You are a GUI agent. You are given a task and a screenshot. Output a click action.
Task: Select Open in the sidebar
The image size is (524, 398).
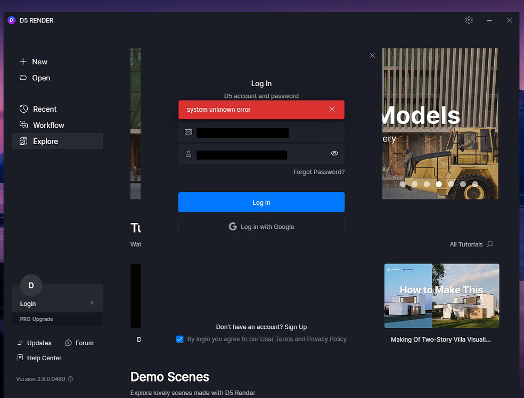click(x=35, y=78)
